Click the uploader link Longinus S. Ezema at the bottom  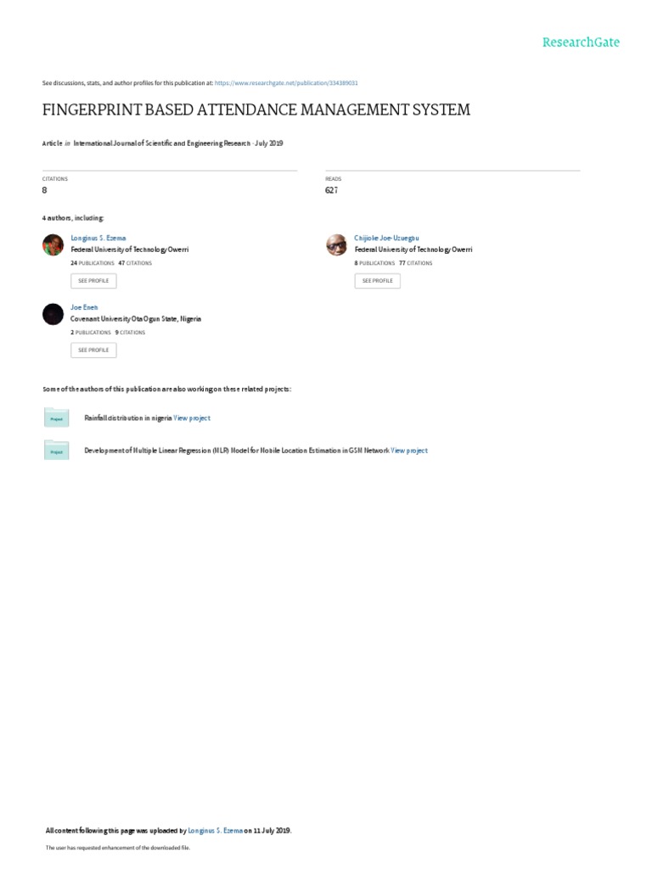215,831
